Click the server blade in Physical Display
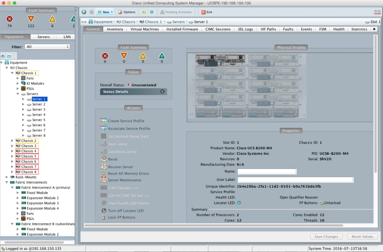The width and height of the screenshot is (383, 252). (220, 60)
